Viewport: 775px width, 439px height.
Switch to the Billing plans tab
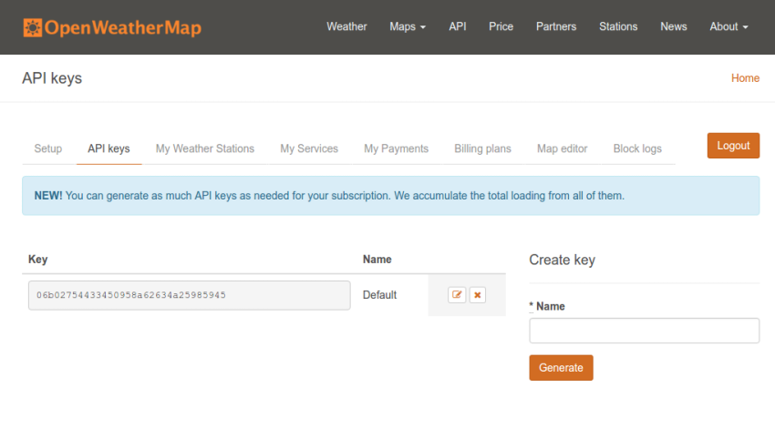[x=482, y=148]
